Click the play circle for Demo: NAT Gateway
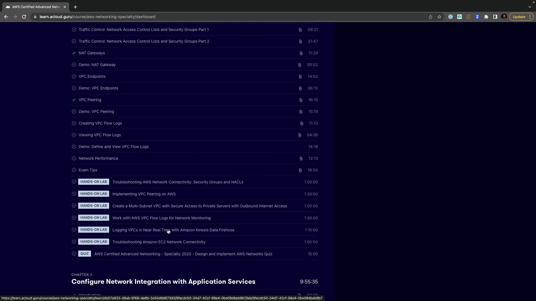This screenshot has width=536, height=301. (x=74, y=65)
